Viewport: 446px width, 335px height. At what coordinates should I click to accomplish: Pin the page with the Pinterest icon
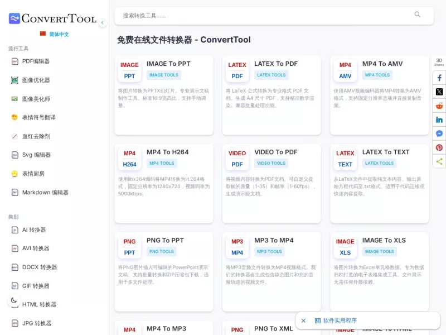(x=439, y=147)
